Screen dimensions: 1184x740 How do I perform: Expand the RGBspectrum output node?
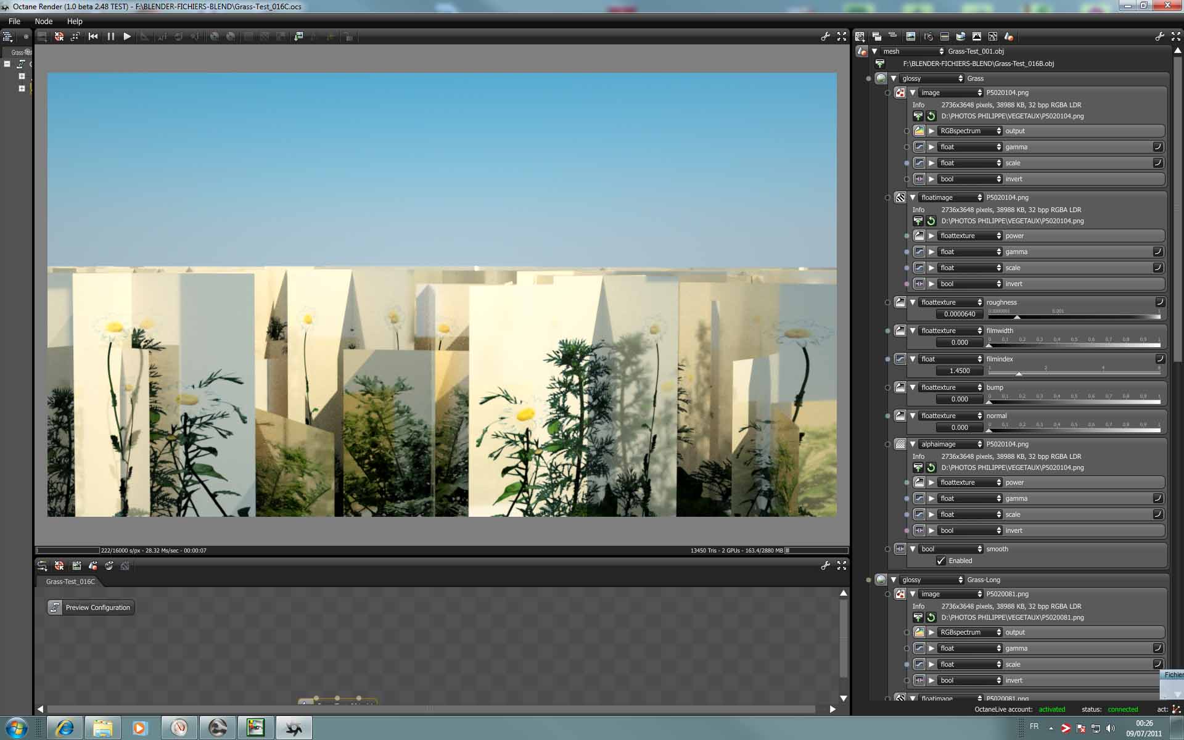(931, 131)
